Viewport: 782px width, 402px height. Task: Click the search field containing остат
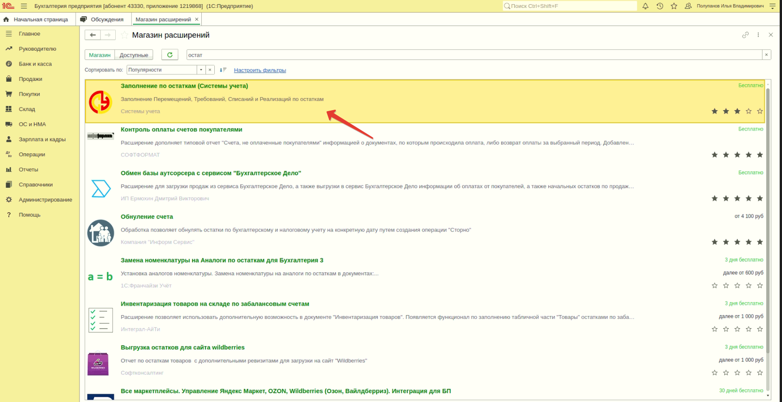pyautogui.click(x=473, y=55)
